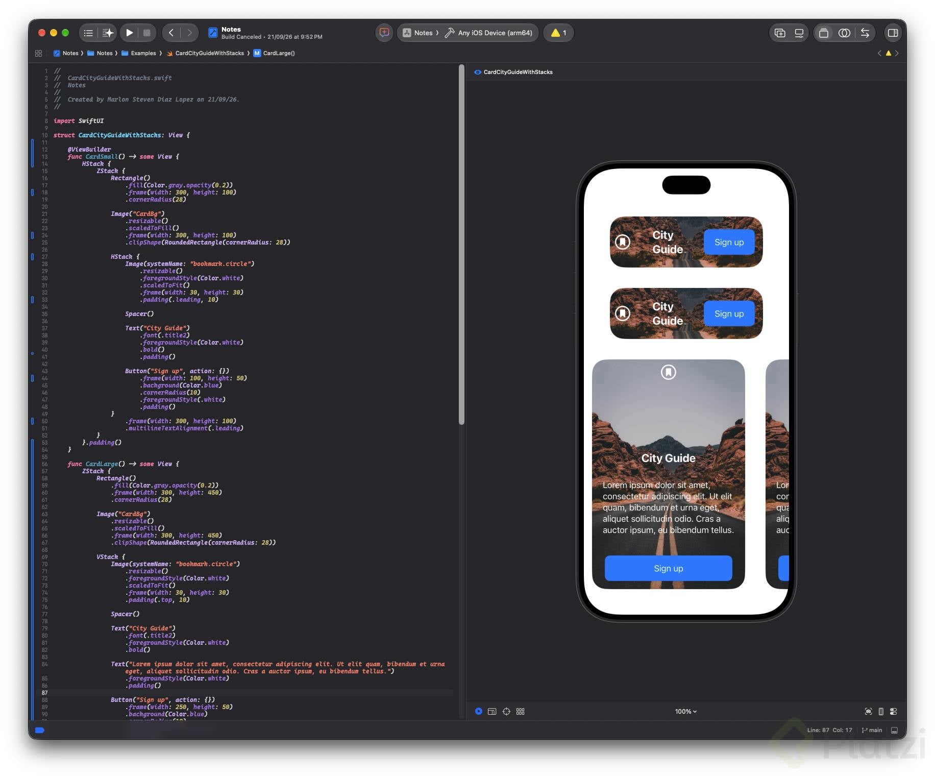
Task: Show preview variants grid icon
Action: [x=521, y=711]
